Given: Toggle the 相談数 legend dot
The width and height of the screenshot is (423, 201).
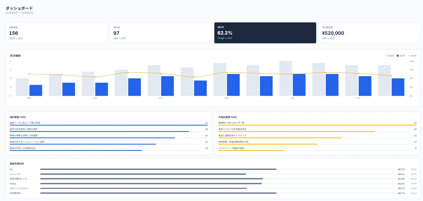Looking at the screenshot, I should (x=386, y=56).
